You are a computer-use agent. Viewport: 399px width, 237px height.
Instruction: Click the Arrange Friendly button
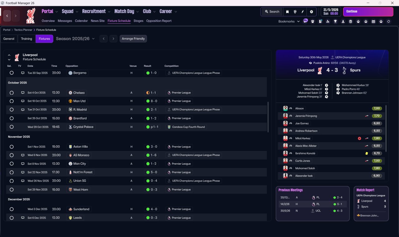coord(133,39)
